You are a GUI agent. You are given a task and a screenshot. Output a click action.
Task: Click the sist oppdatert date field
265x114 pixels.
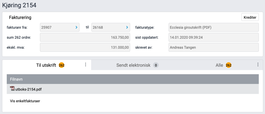tap(213, 37)
